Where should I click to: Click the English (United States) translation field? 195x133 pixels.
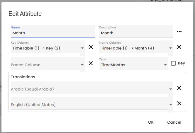point(88,104)
